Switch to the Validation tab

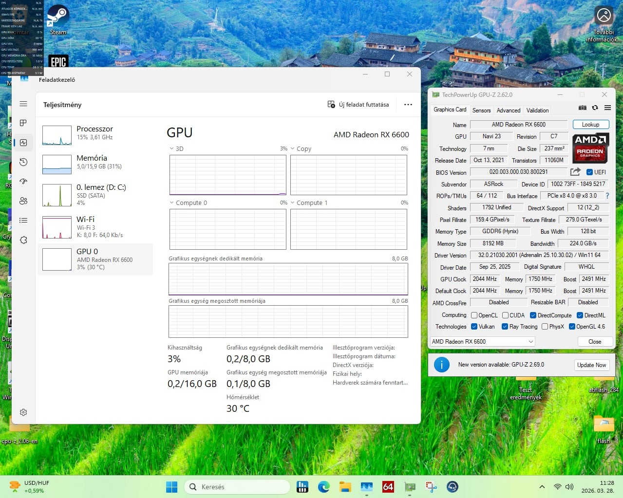537,111
